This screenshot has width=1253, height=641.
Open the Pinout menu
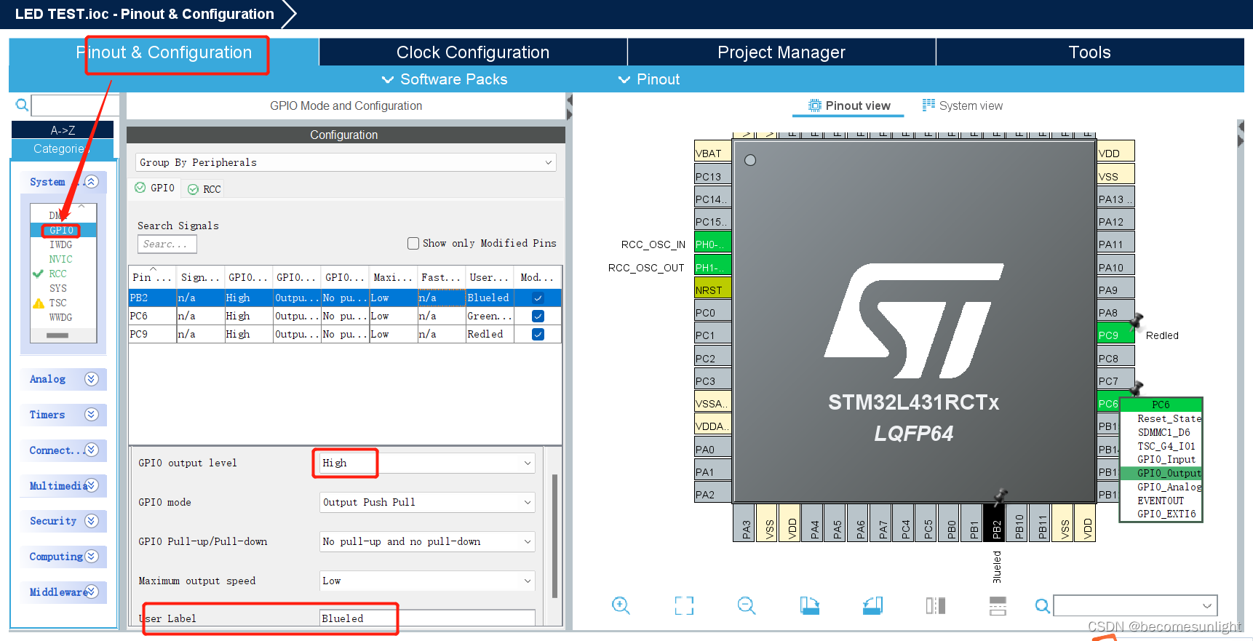(x=648, y=79)
